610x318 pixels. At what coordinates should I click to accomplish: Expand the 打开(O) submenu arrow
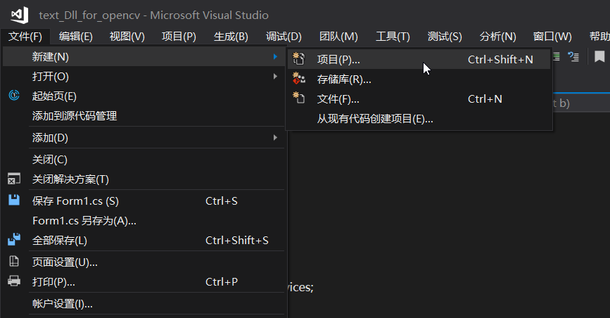[275, 76]
